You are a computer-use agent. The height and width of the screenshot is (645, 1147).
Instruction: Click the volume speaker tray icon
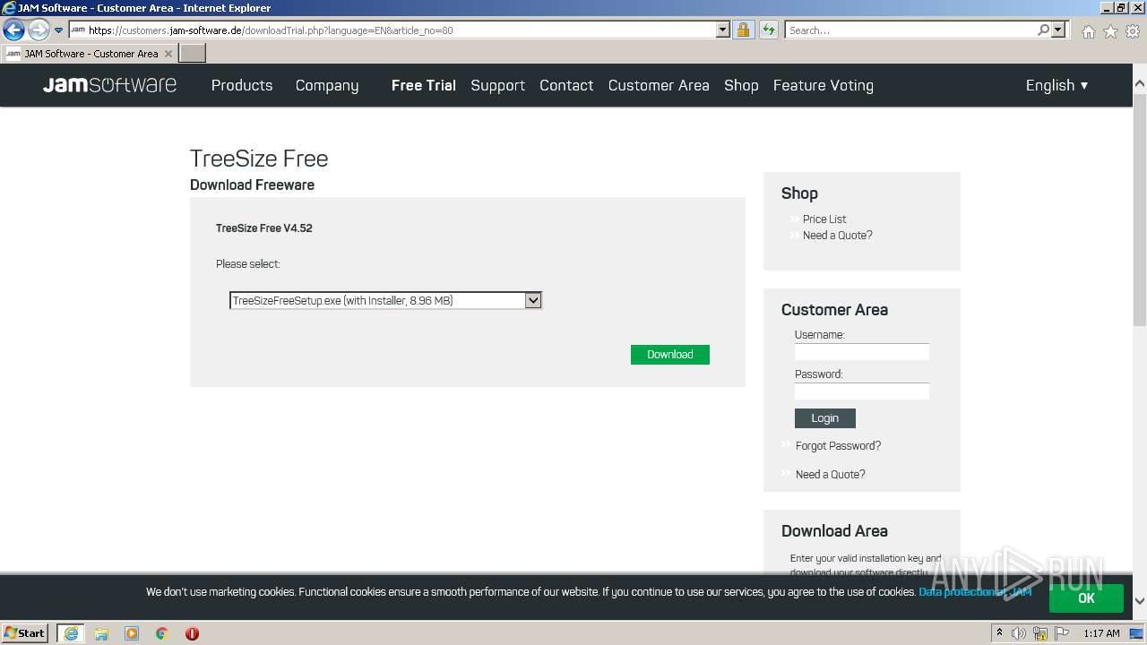1019,633
